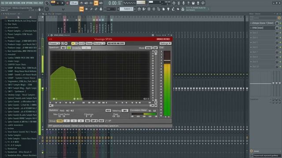Open the SPAN mixer slot menu arrow

[x=251, y=28]
